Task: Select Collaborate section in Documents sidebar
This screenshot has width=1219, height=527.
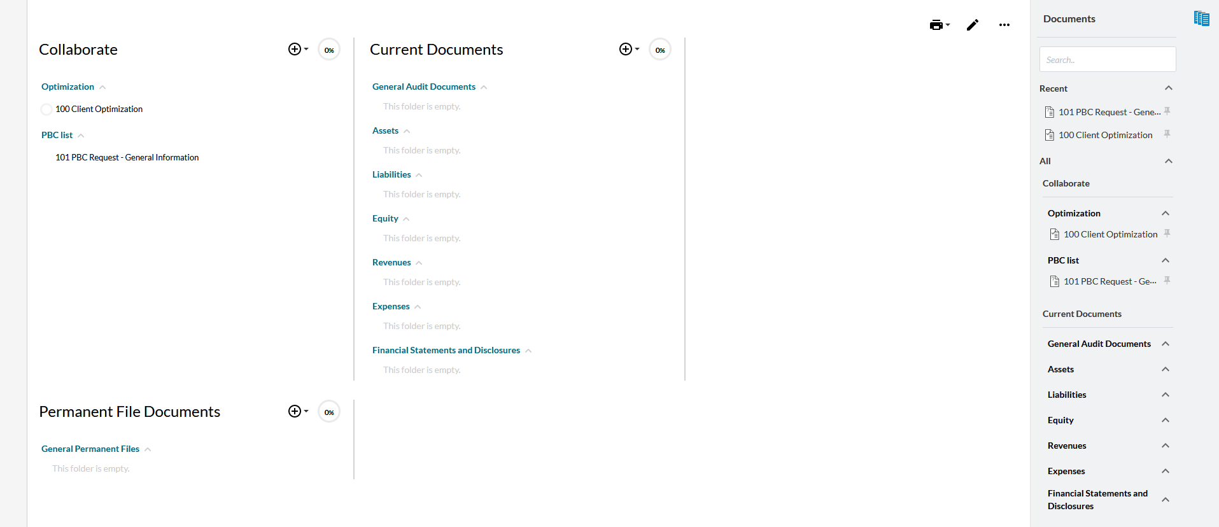Action: 1066,183
